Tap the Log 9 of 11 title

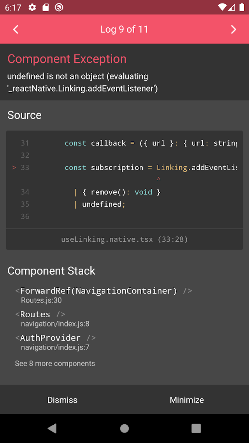point(124,29)
